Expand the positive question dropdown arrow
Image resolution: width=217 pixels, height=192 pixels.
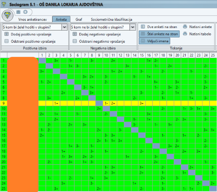click(x=64, y=27)
